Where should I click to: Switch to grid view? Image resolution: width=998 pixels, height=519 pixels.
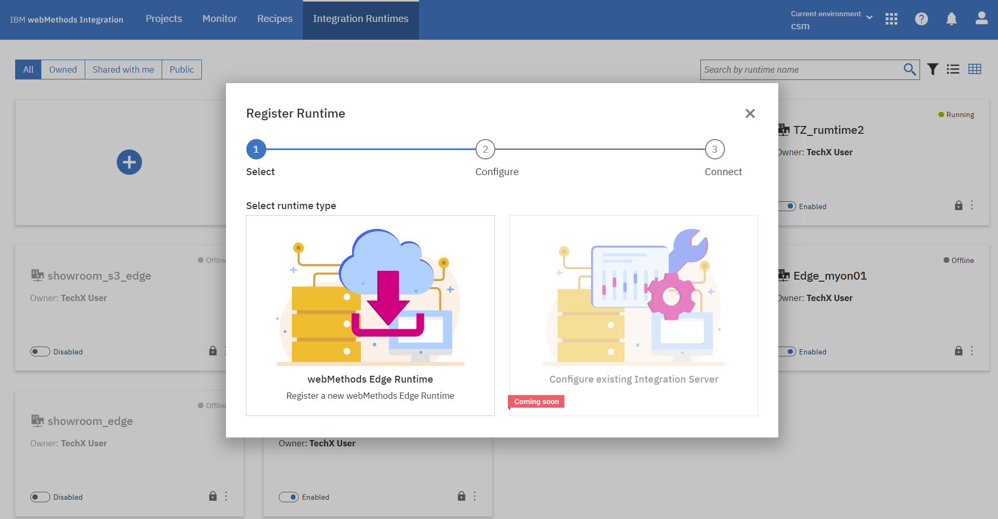pyautogui.click(x=975, y=69)
